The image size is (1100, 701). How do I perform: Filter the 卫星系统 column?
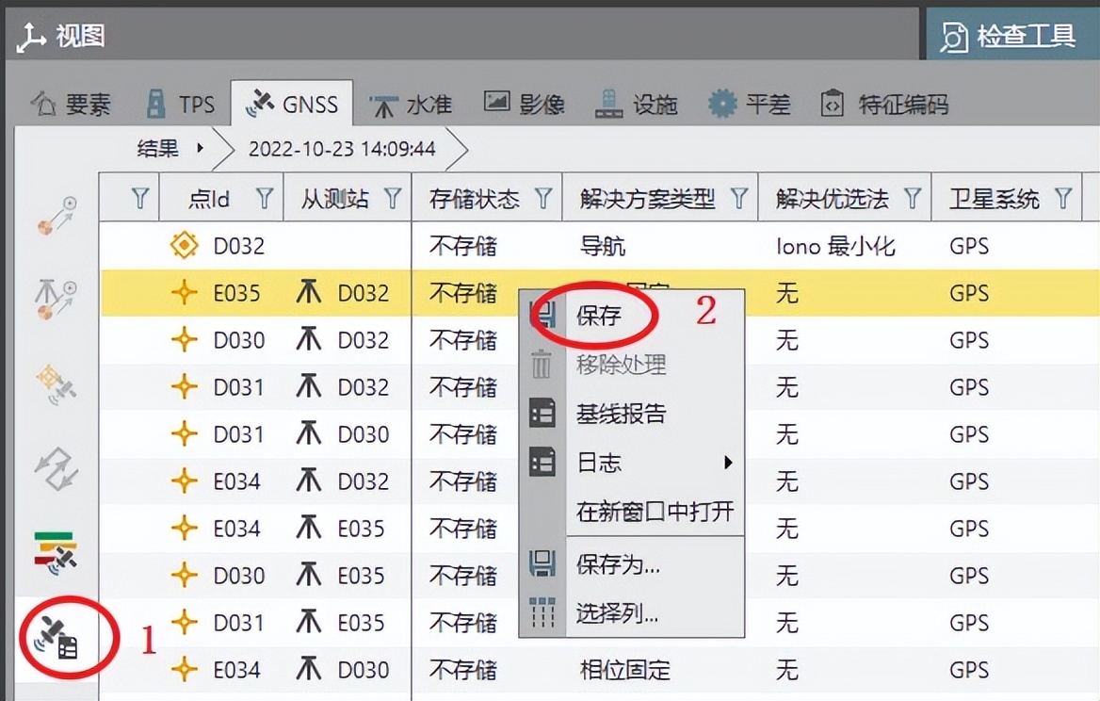click(1063, 199)
